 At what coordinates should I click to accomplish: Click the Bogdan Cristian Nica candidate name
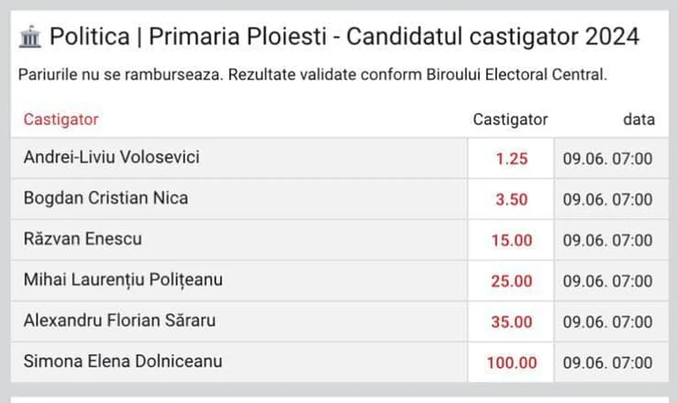click(106, 198)
